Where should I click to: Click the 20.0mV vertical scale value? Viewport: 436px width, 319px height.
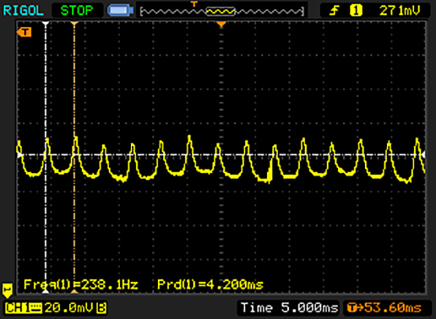pyautogui.click(x=69, y=308)
